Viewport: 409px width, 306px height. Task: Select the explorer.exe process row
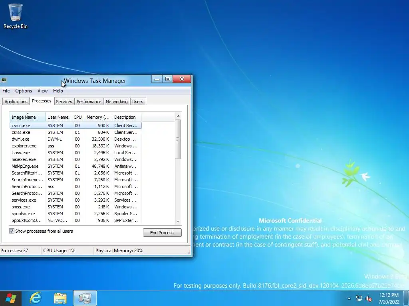[x=75, y=146]
